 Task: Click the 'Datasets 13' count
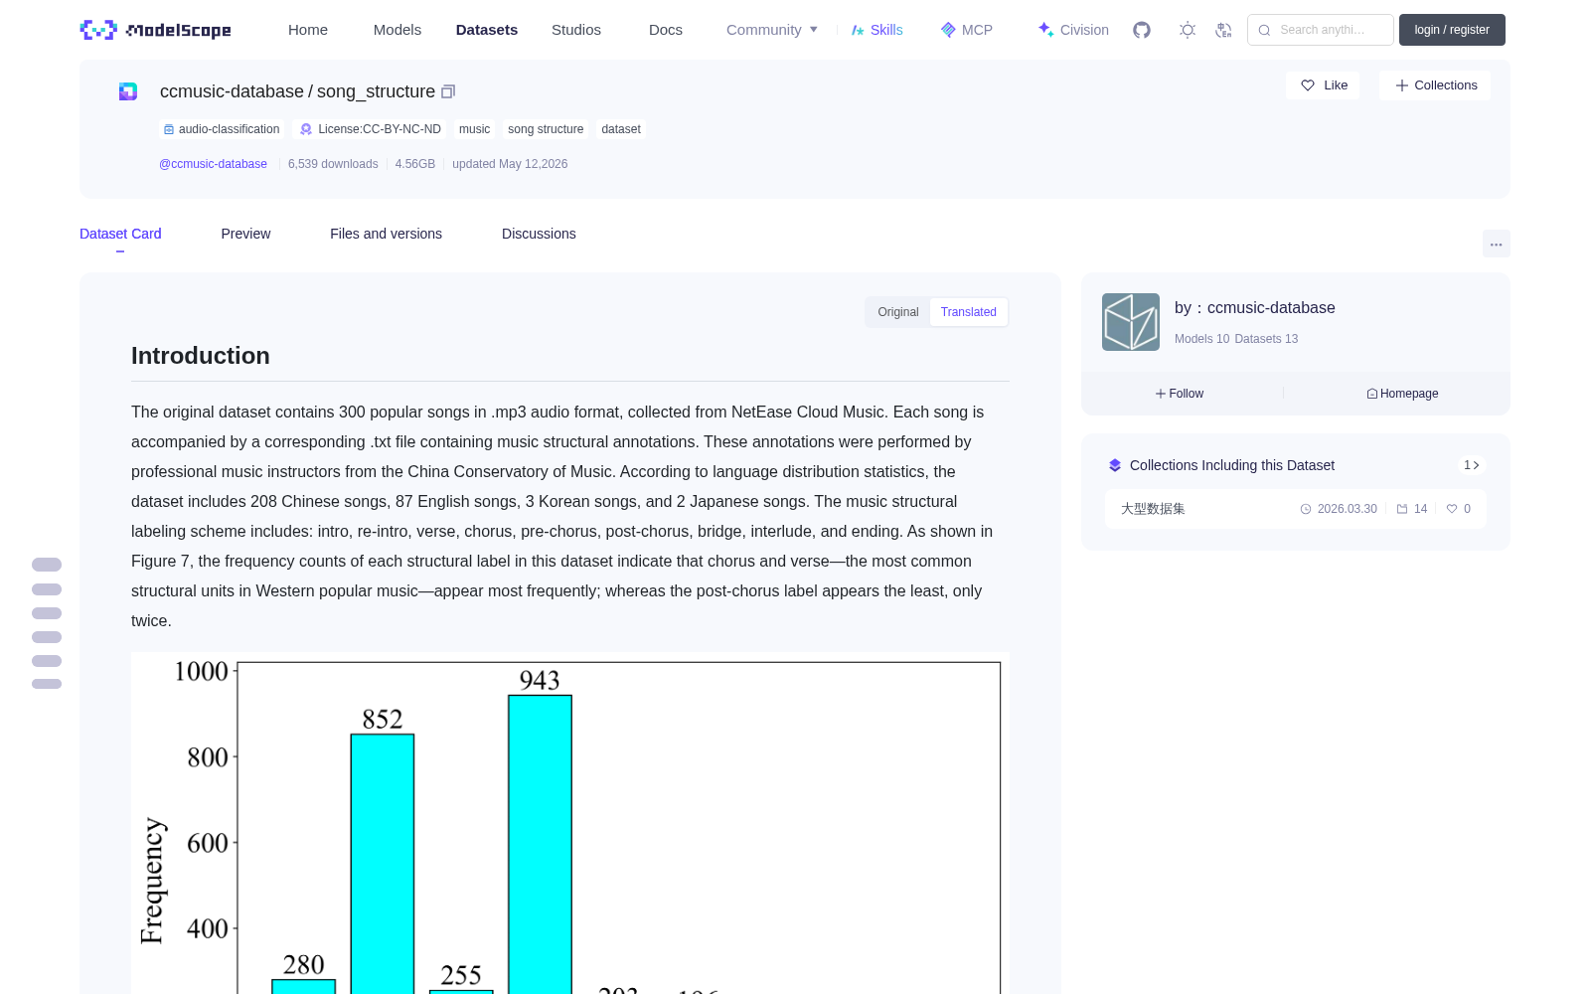tap(1266, 339)
